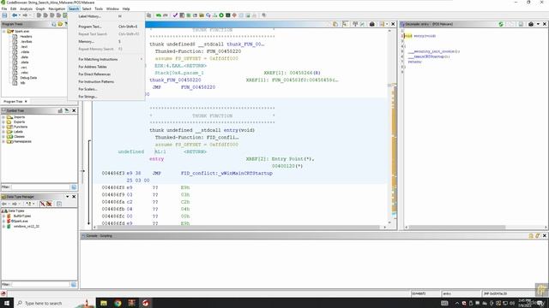Click Windows Start button
The height and width of the screenshot is (308, 549).
pyautogui.click(x=7, y=303)
